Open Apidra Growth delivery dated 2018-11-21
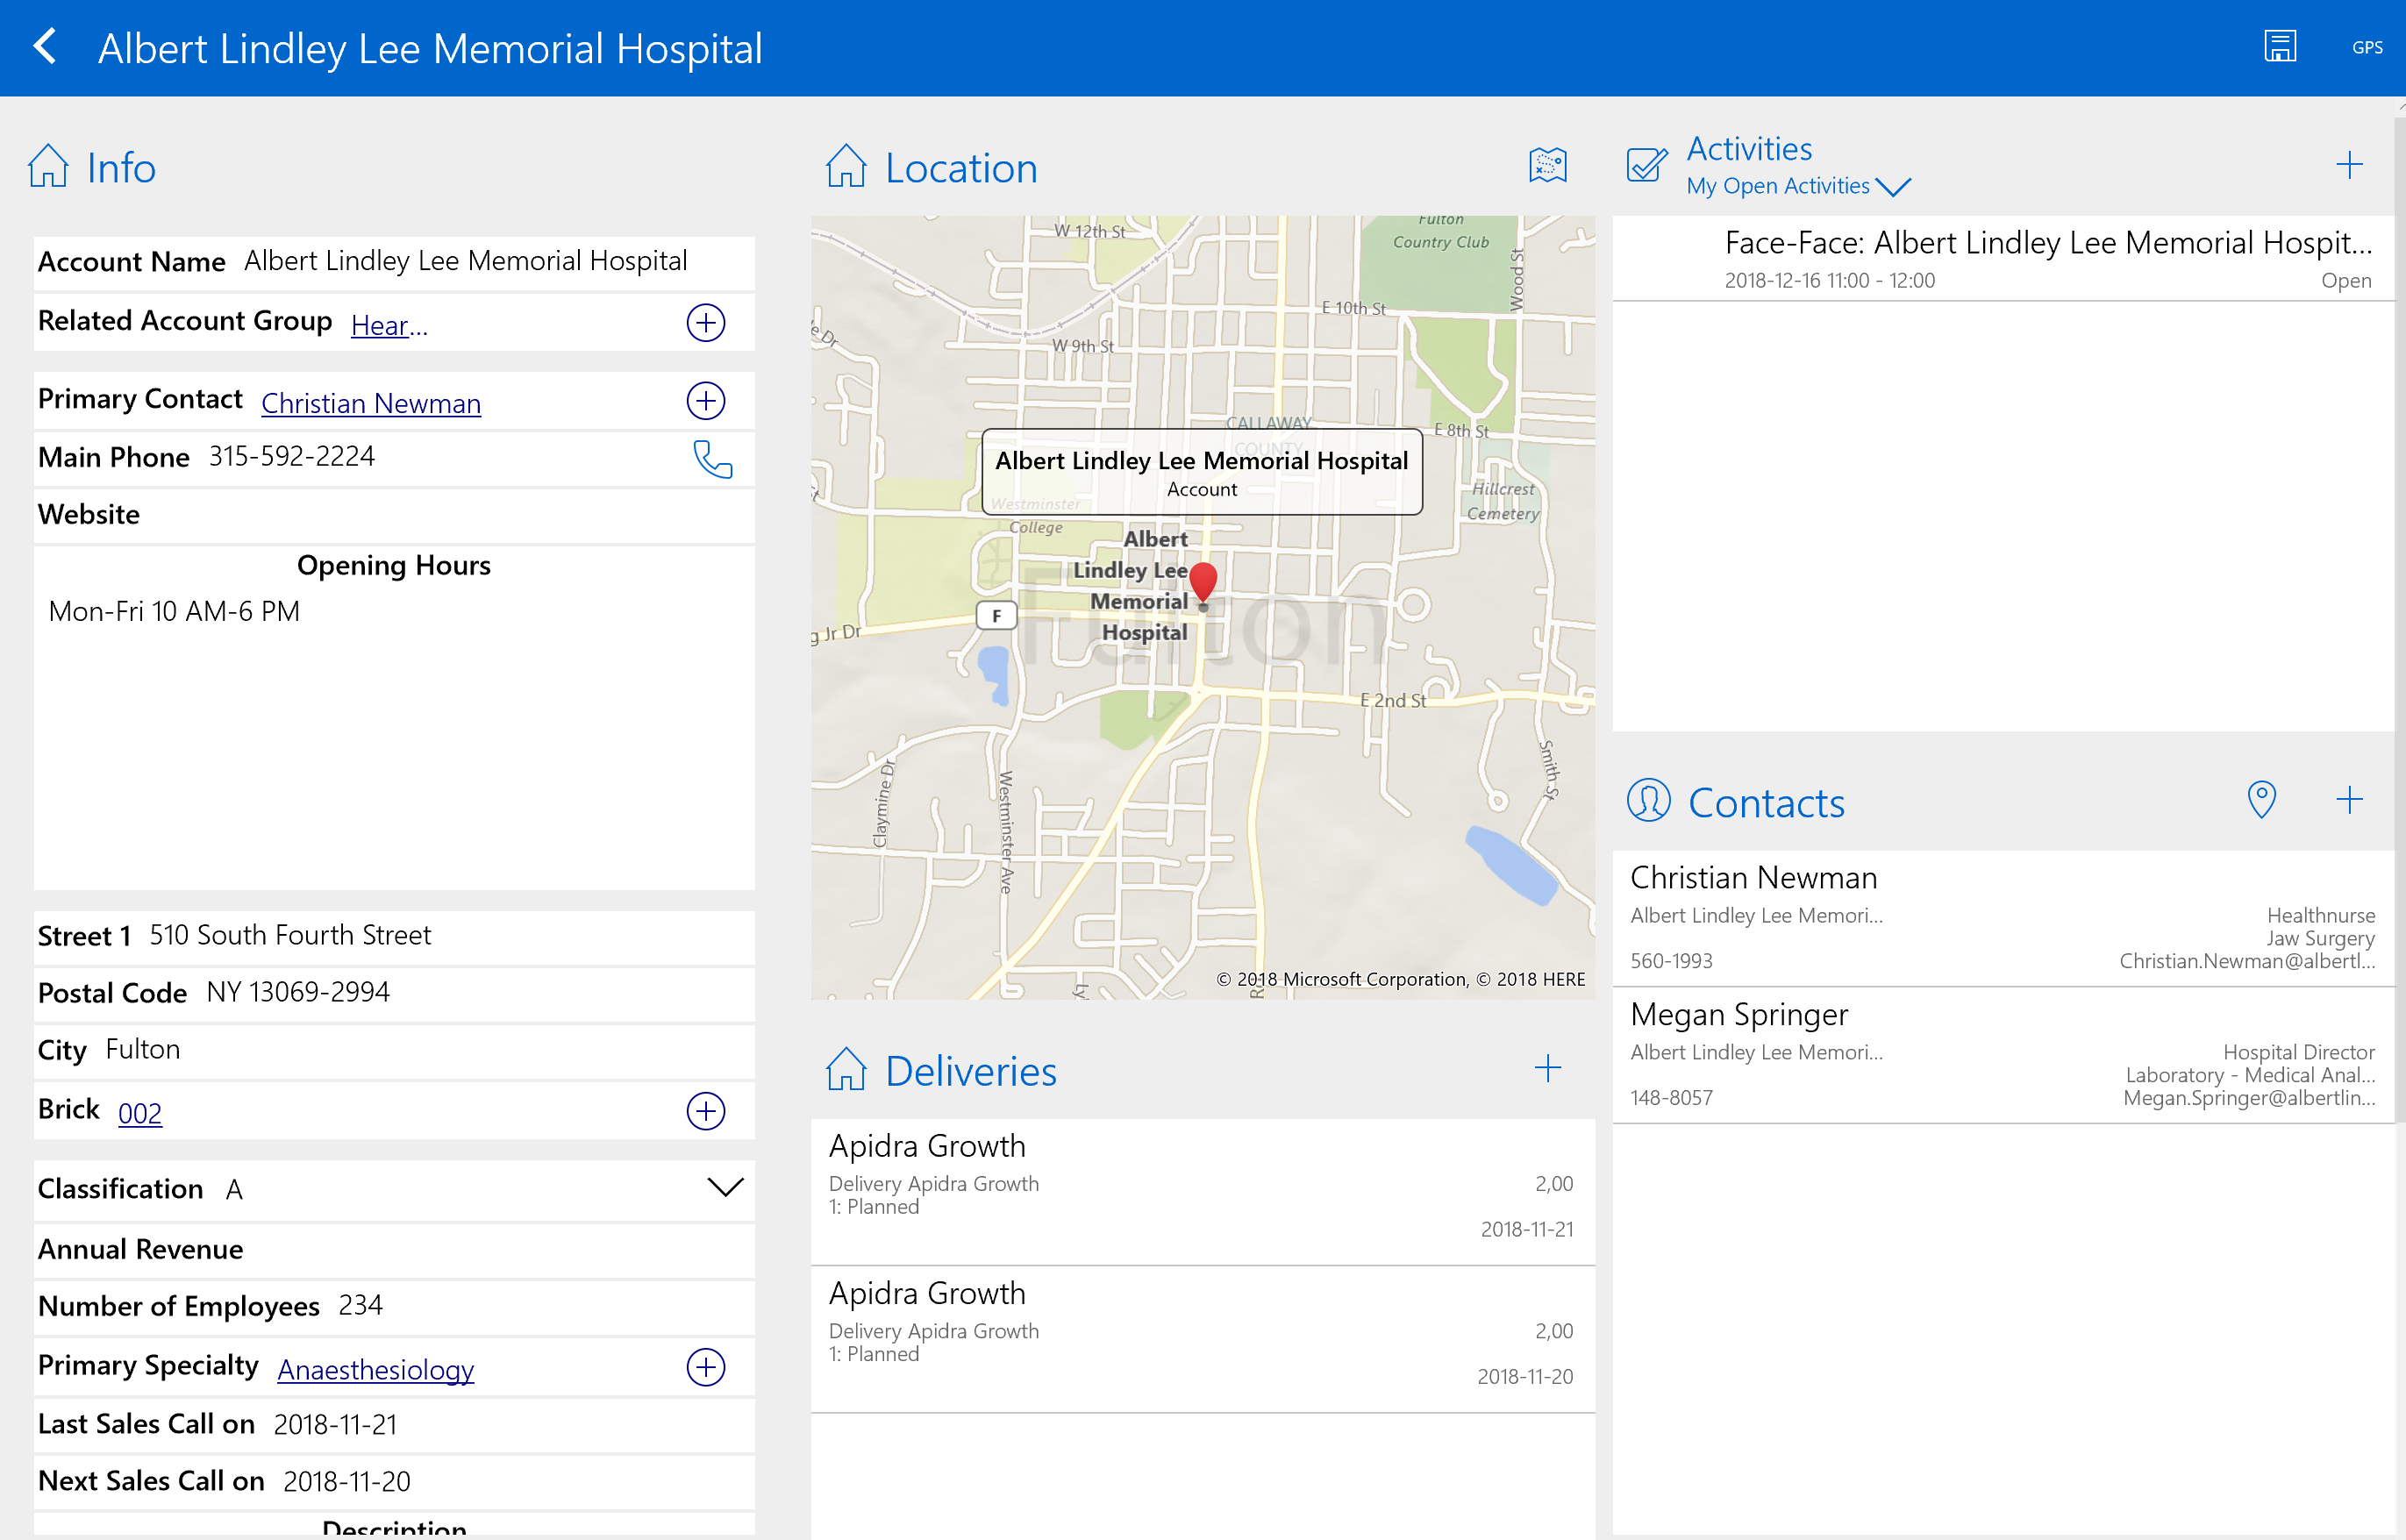Image resolution: width=2406 pixels, height=1540 pixels. click(1203, 1191)
